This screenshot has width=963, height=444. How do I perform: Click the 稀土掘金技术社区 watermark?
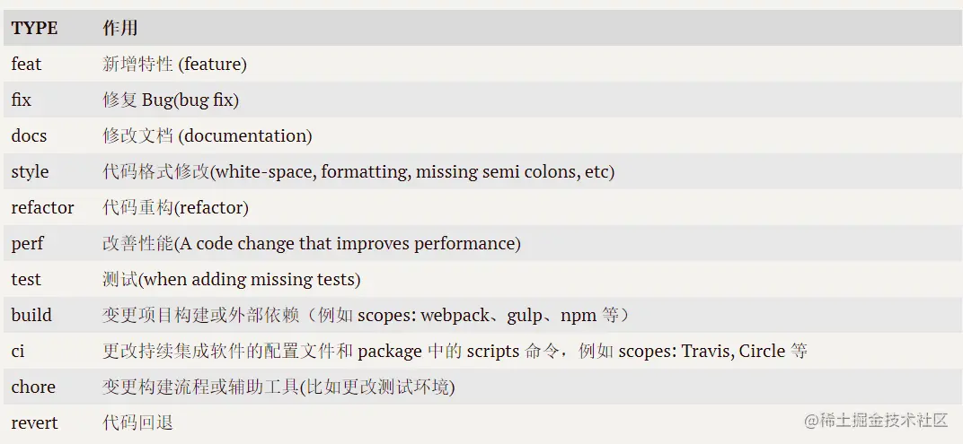click(x=876, y=420)
